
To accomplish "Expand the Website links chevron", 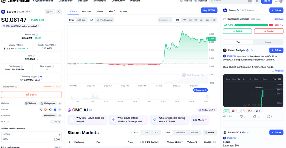I will [x=60, y=103].
